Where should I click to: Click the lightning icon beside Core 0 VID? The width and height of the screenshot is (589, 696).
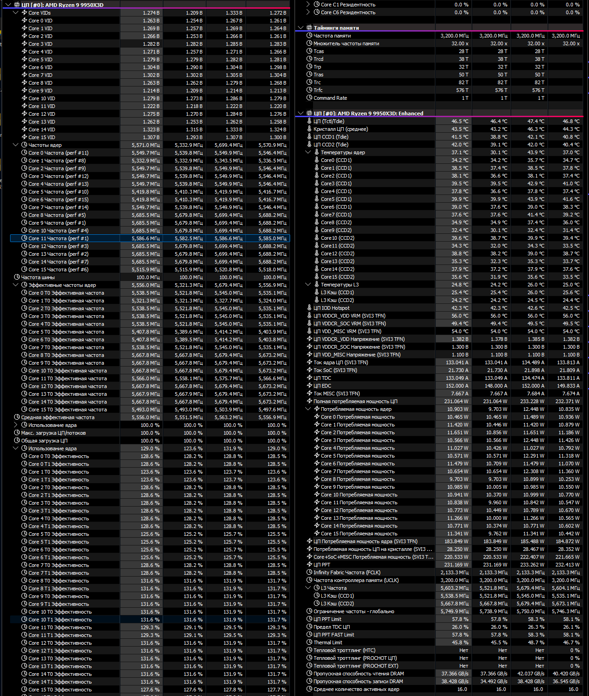(x=24, y=21)
